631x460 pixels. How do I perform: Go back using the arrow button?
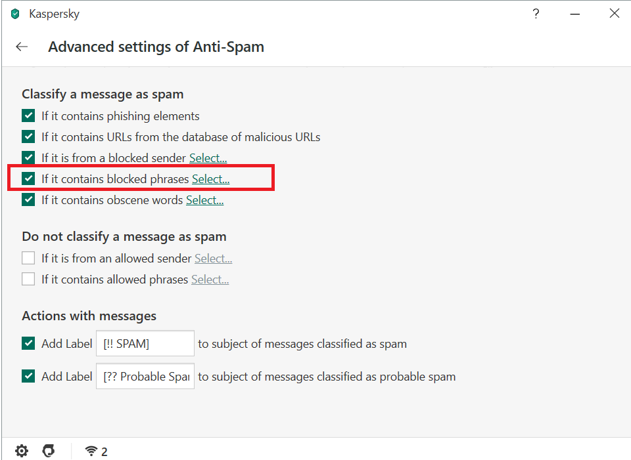[22, 47]
